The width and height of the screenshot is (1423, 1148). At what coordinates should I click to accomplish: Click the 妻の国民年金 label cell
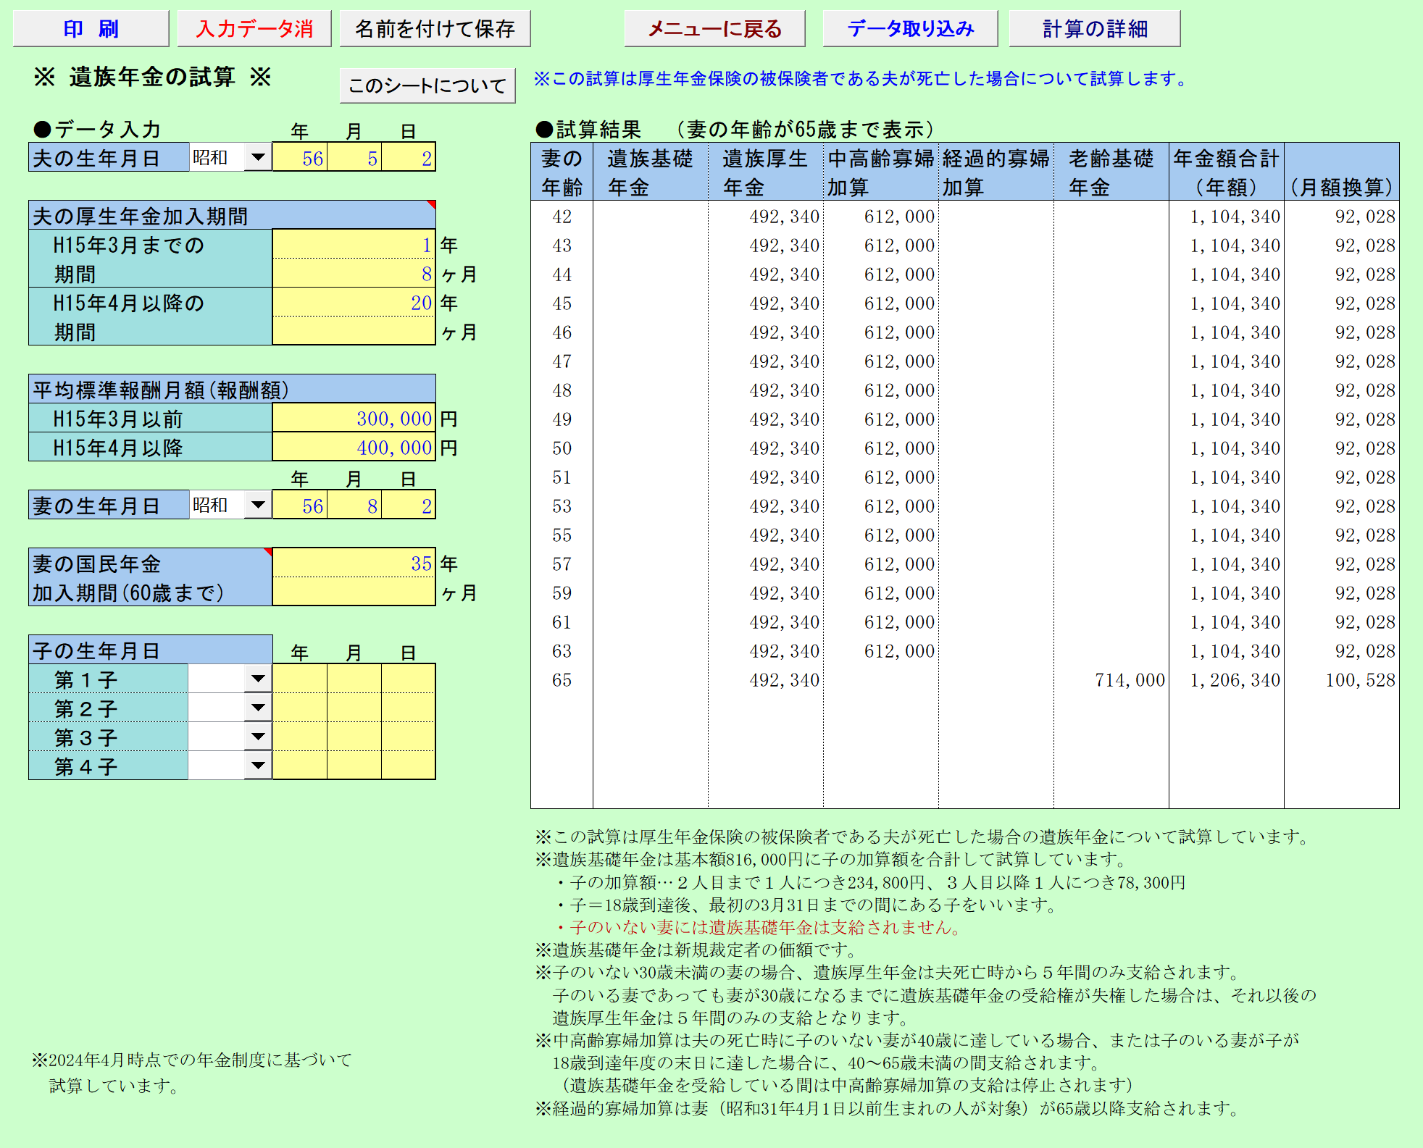pyautogui.click(x=151, y=577)
